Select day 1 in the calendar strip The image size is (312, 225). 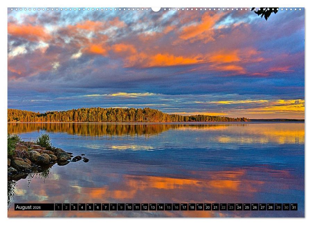(58, 207)
